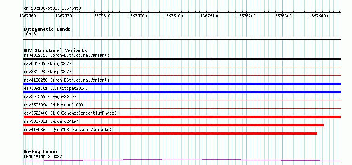Click ruler position 13675700
The height and width of the screenshot is (165, 352).
point(65,16)
